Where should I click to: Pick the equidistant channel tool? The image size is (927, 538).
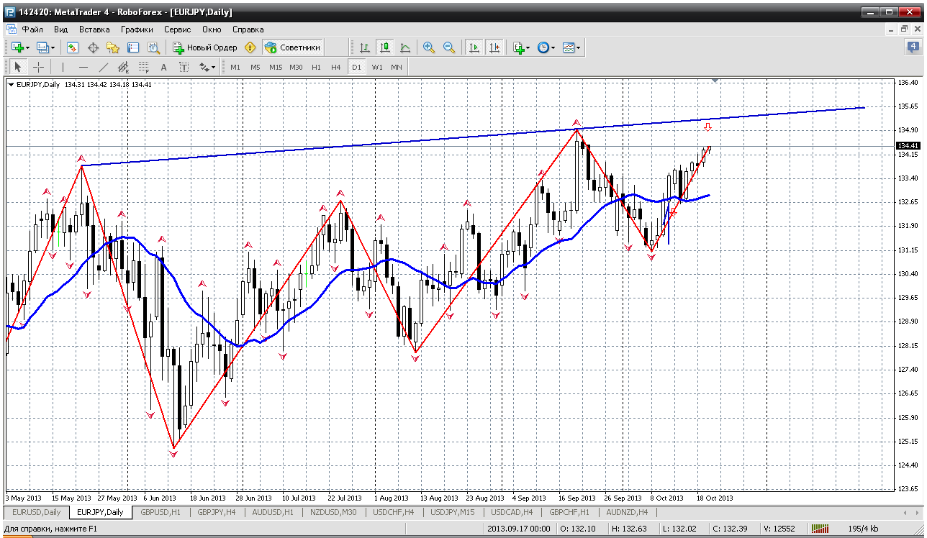pos(124,67)
